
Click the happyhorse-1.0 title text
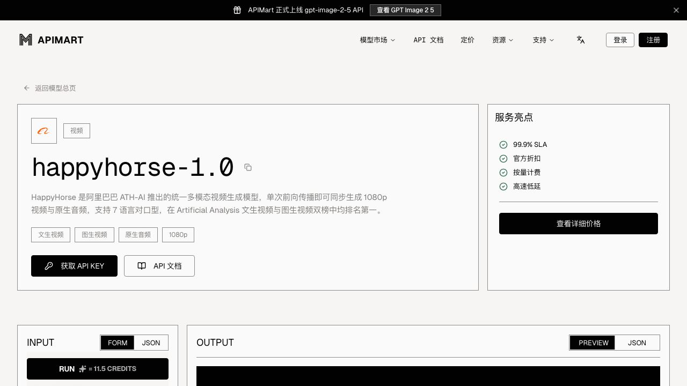pos(133,167)
